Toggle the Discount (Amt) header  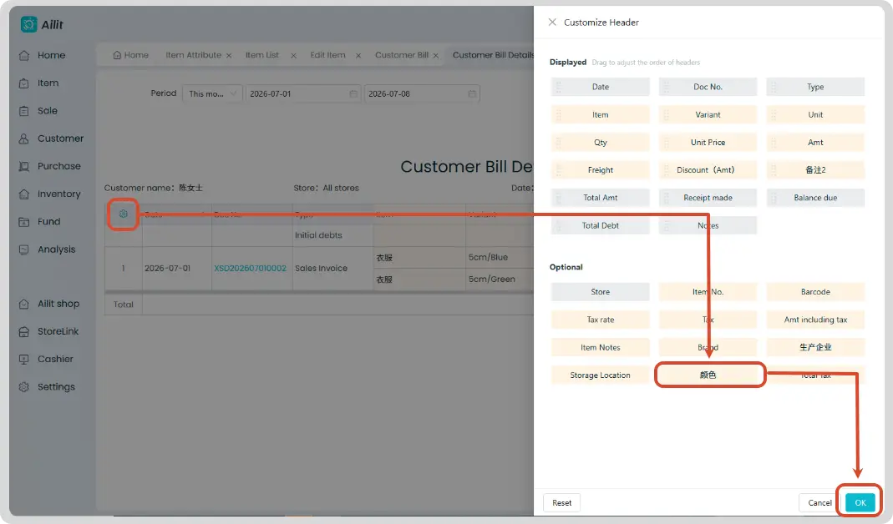tap(708, 170)
